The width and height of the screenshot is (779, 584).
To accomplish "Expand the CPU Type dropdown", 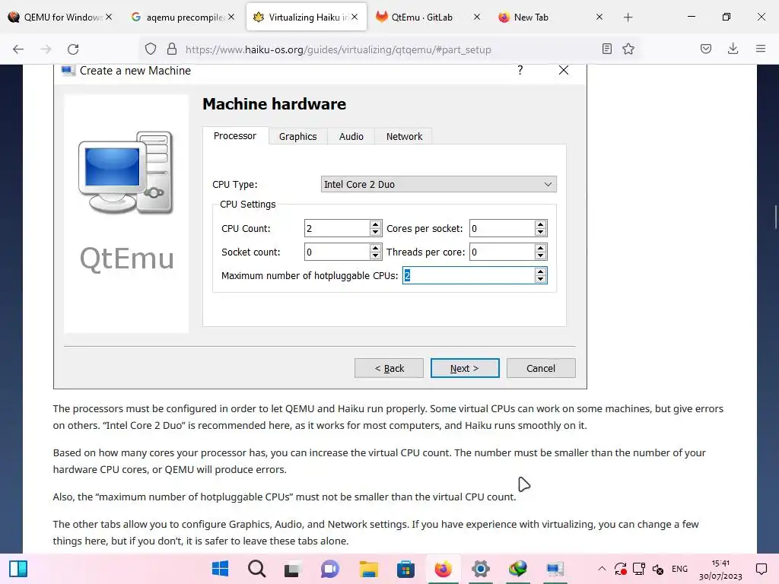I will tap(439, 184).
